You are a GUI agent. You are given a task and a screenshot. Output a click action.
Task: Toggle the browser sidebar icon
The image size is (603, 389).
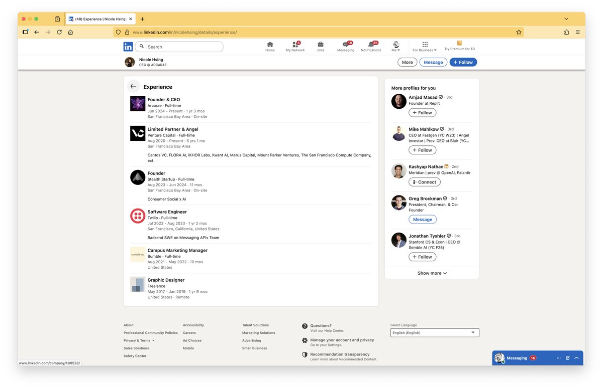26,32
